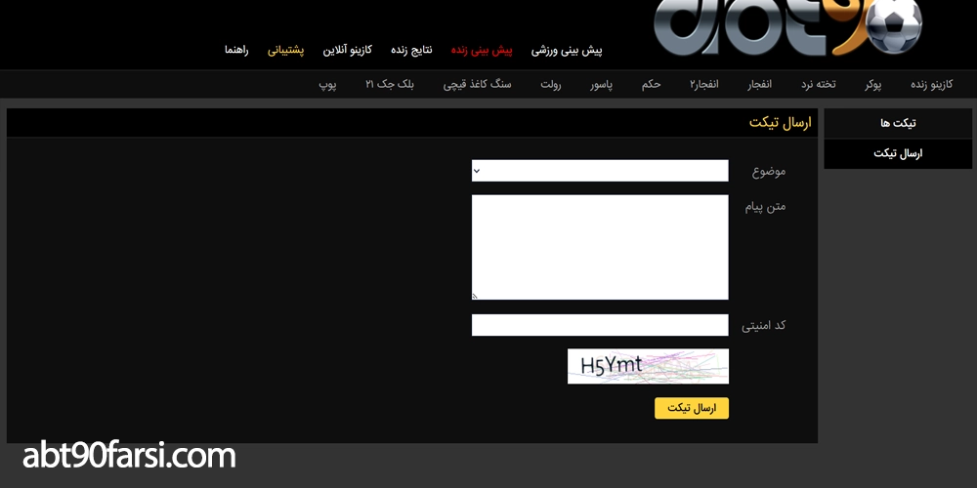Screen dimensions: 977x488
Task: Focus the کد امنیتی security code field
Action: pos(600,325)
